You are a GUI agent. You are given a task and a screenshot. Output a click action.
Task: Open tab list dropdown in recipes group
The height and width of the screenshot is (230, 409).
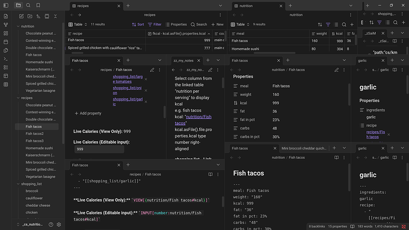pos(221,6)
